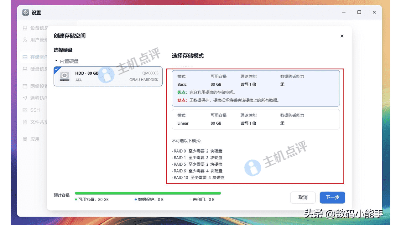Select the Basic storage mode card
This screenshot has height=225, width=401.
point(256,88)
